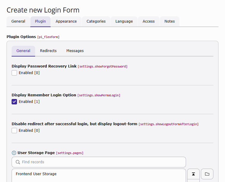Click the Find records search field
This screenshot has height=182, width=225.
point(99,162)
